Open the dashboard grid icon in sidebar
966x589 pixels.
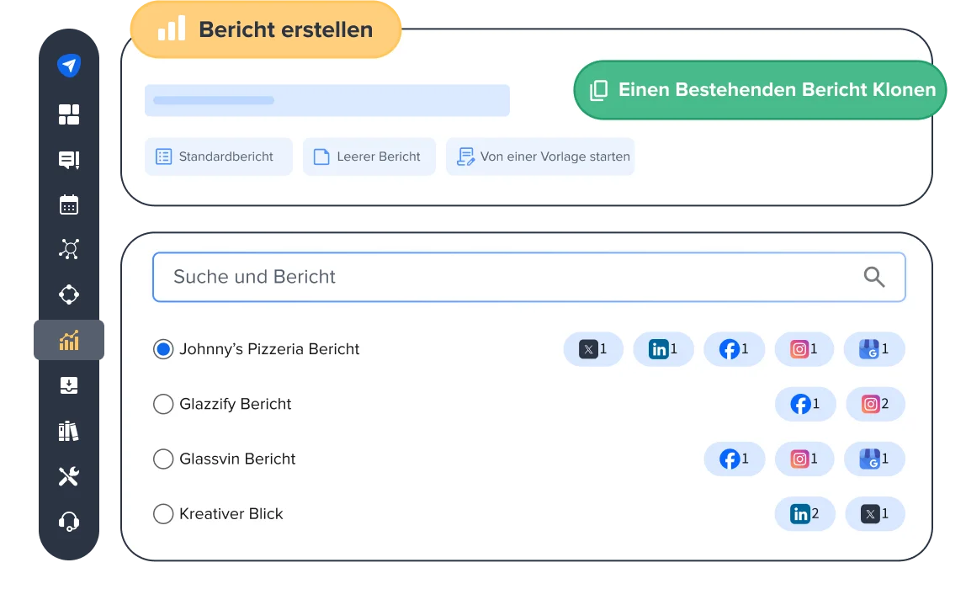(x=68, y=115)
